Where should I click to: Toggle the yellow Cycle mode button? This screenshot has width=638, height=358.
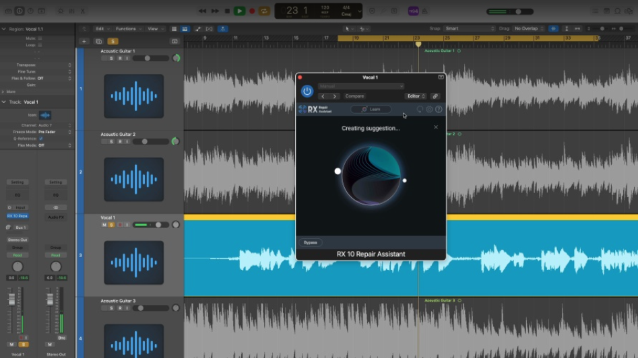[264, 11]
